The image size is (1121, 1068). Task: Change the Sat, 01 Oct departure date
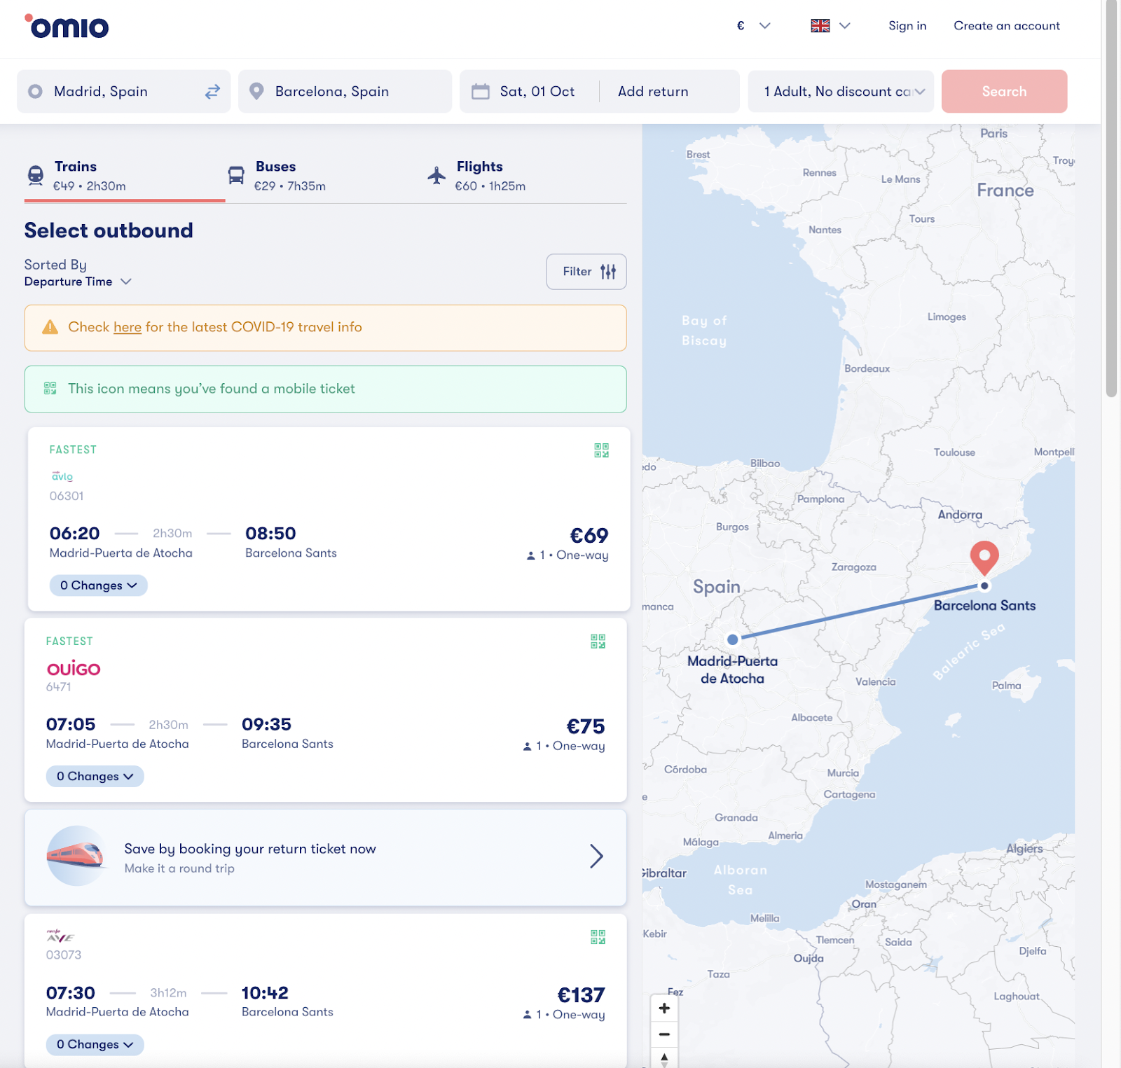tap(537, 92)
